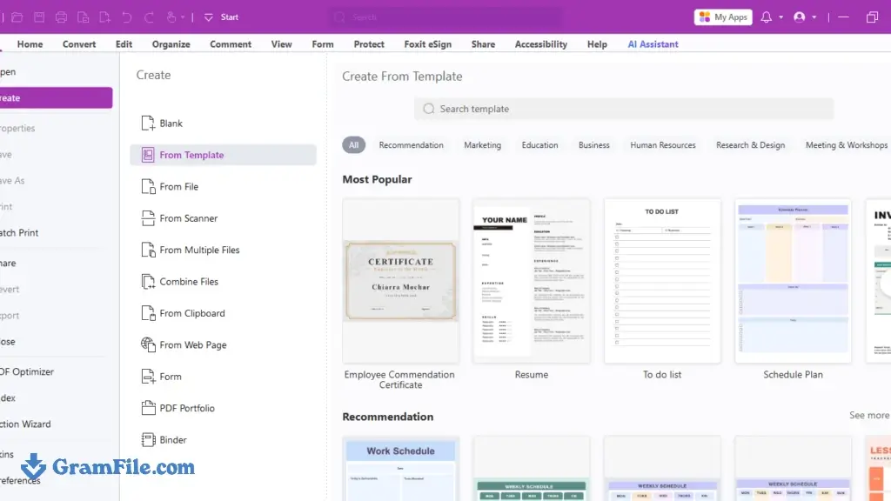The image size is (891, 501).
Task: Filter templates by Research & Design
Action: click(751, 145)
